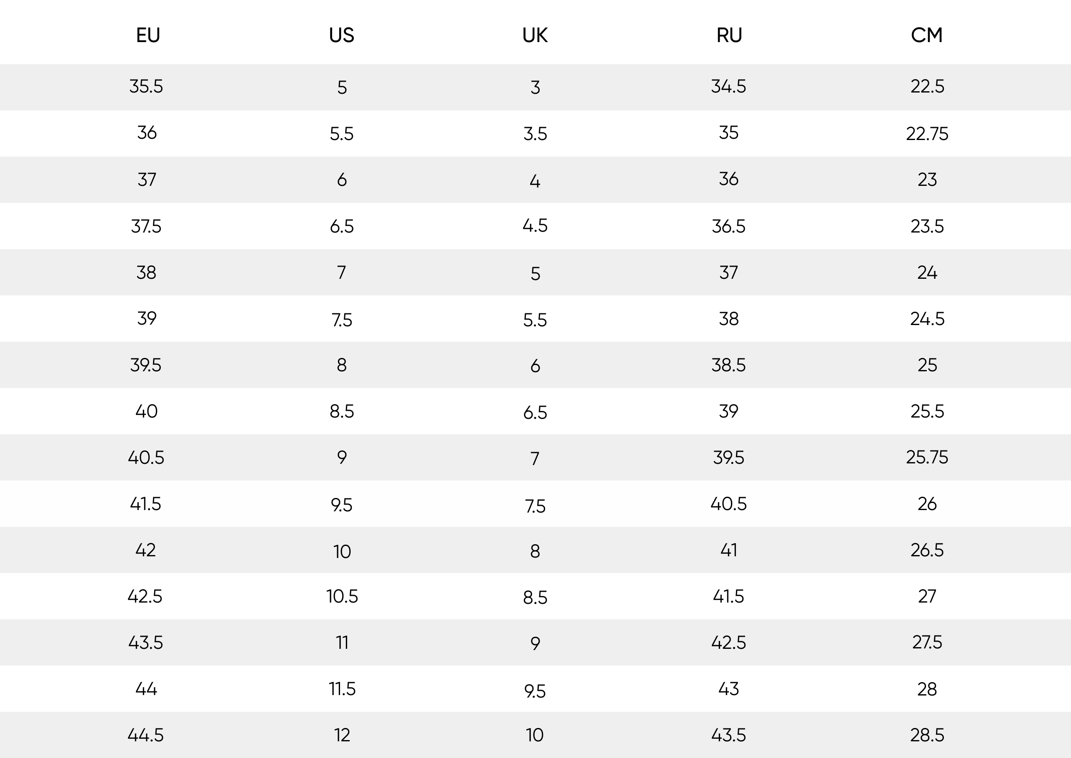Select the UK column header

click(x=535, y=35)
